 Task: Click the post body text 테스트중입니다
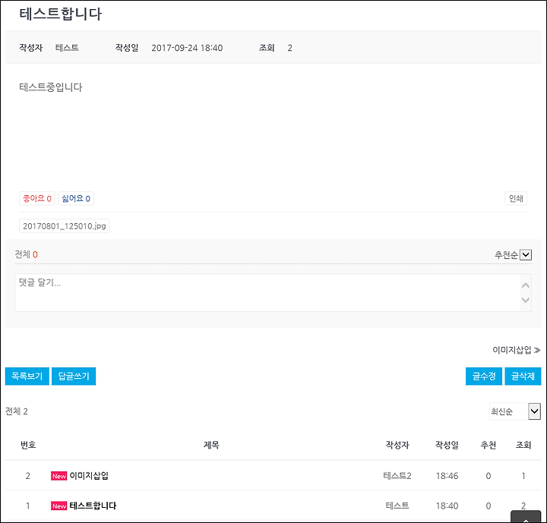[x=51, y=87]
